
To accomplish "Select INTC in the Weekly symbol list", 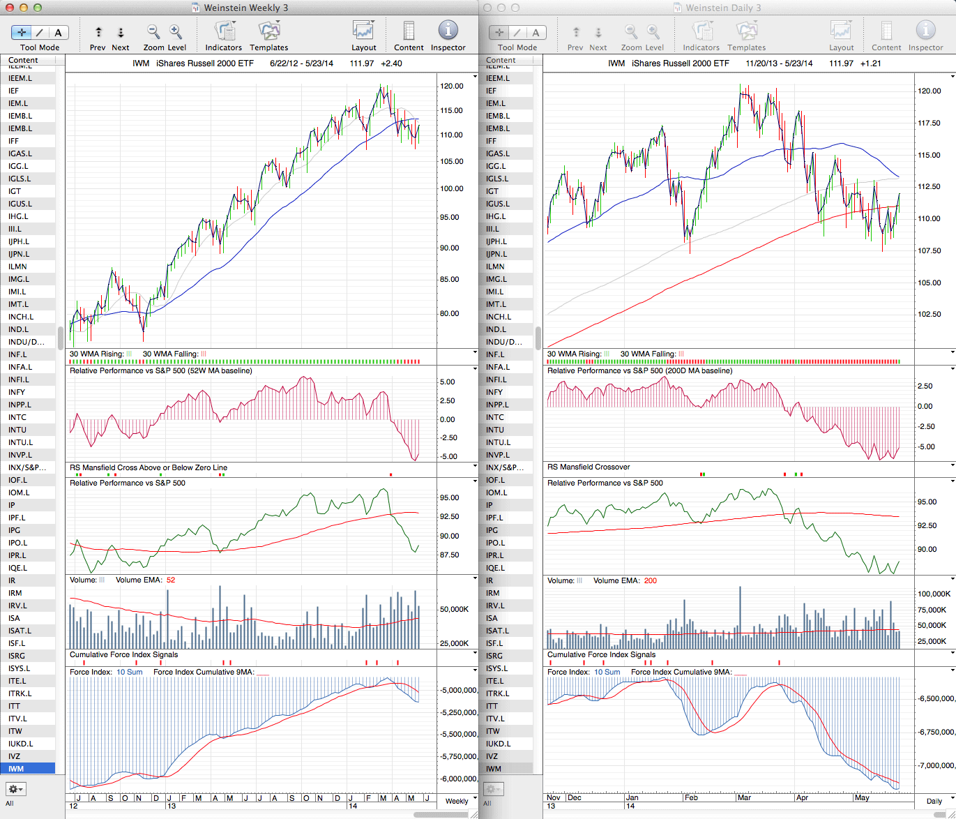I will coord(17,417).
